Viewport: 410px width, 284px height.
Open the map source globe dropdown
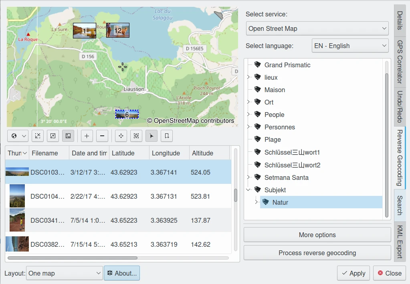tap(18, 136)
